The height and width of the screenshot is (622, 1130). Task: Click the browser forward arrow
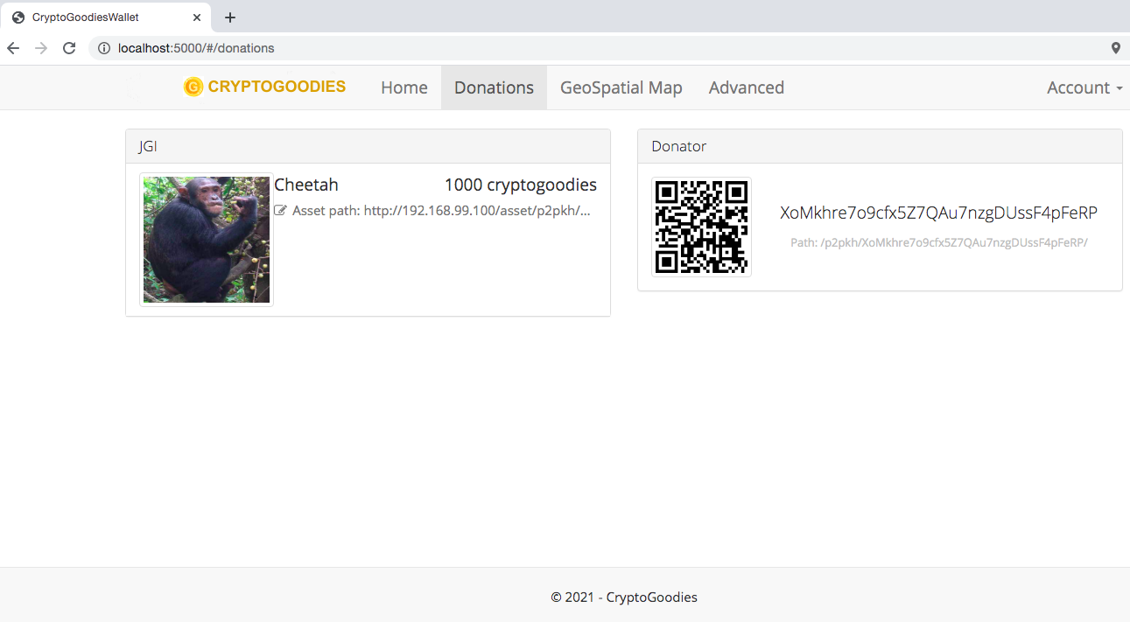click(x=41, y=48)
